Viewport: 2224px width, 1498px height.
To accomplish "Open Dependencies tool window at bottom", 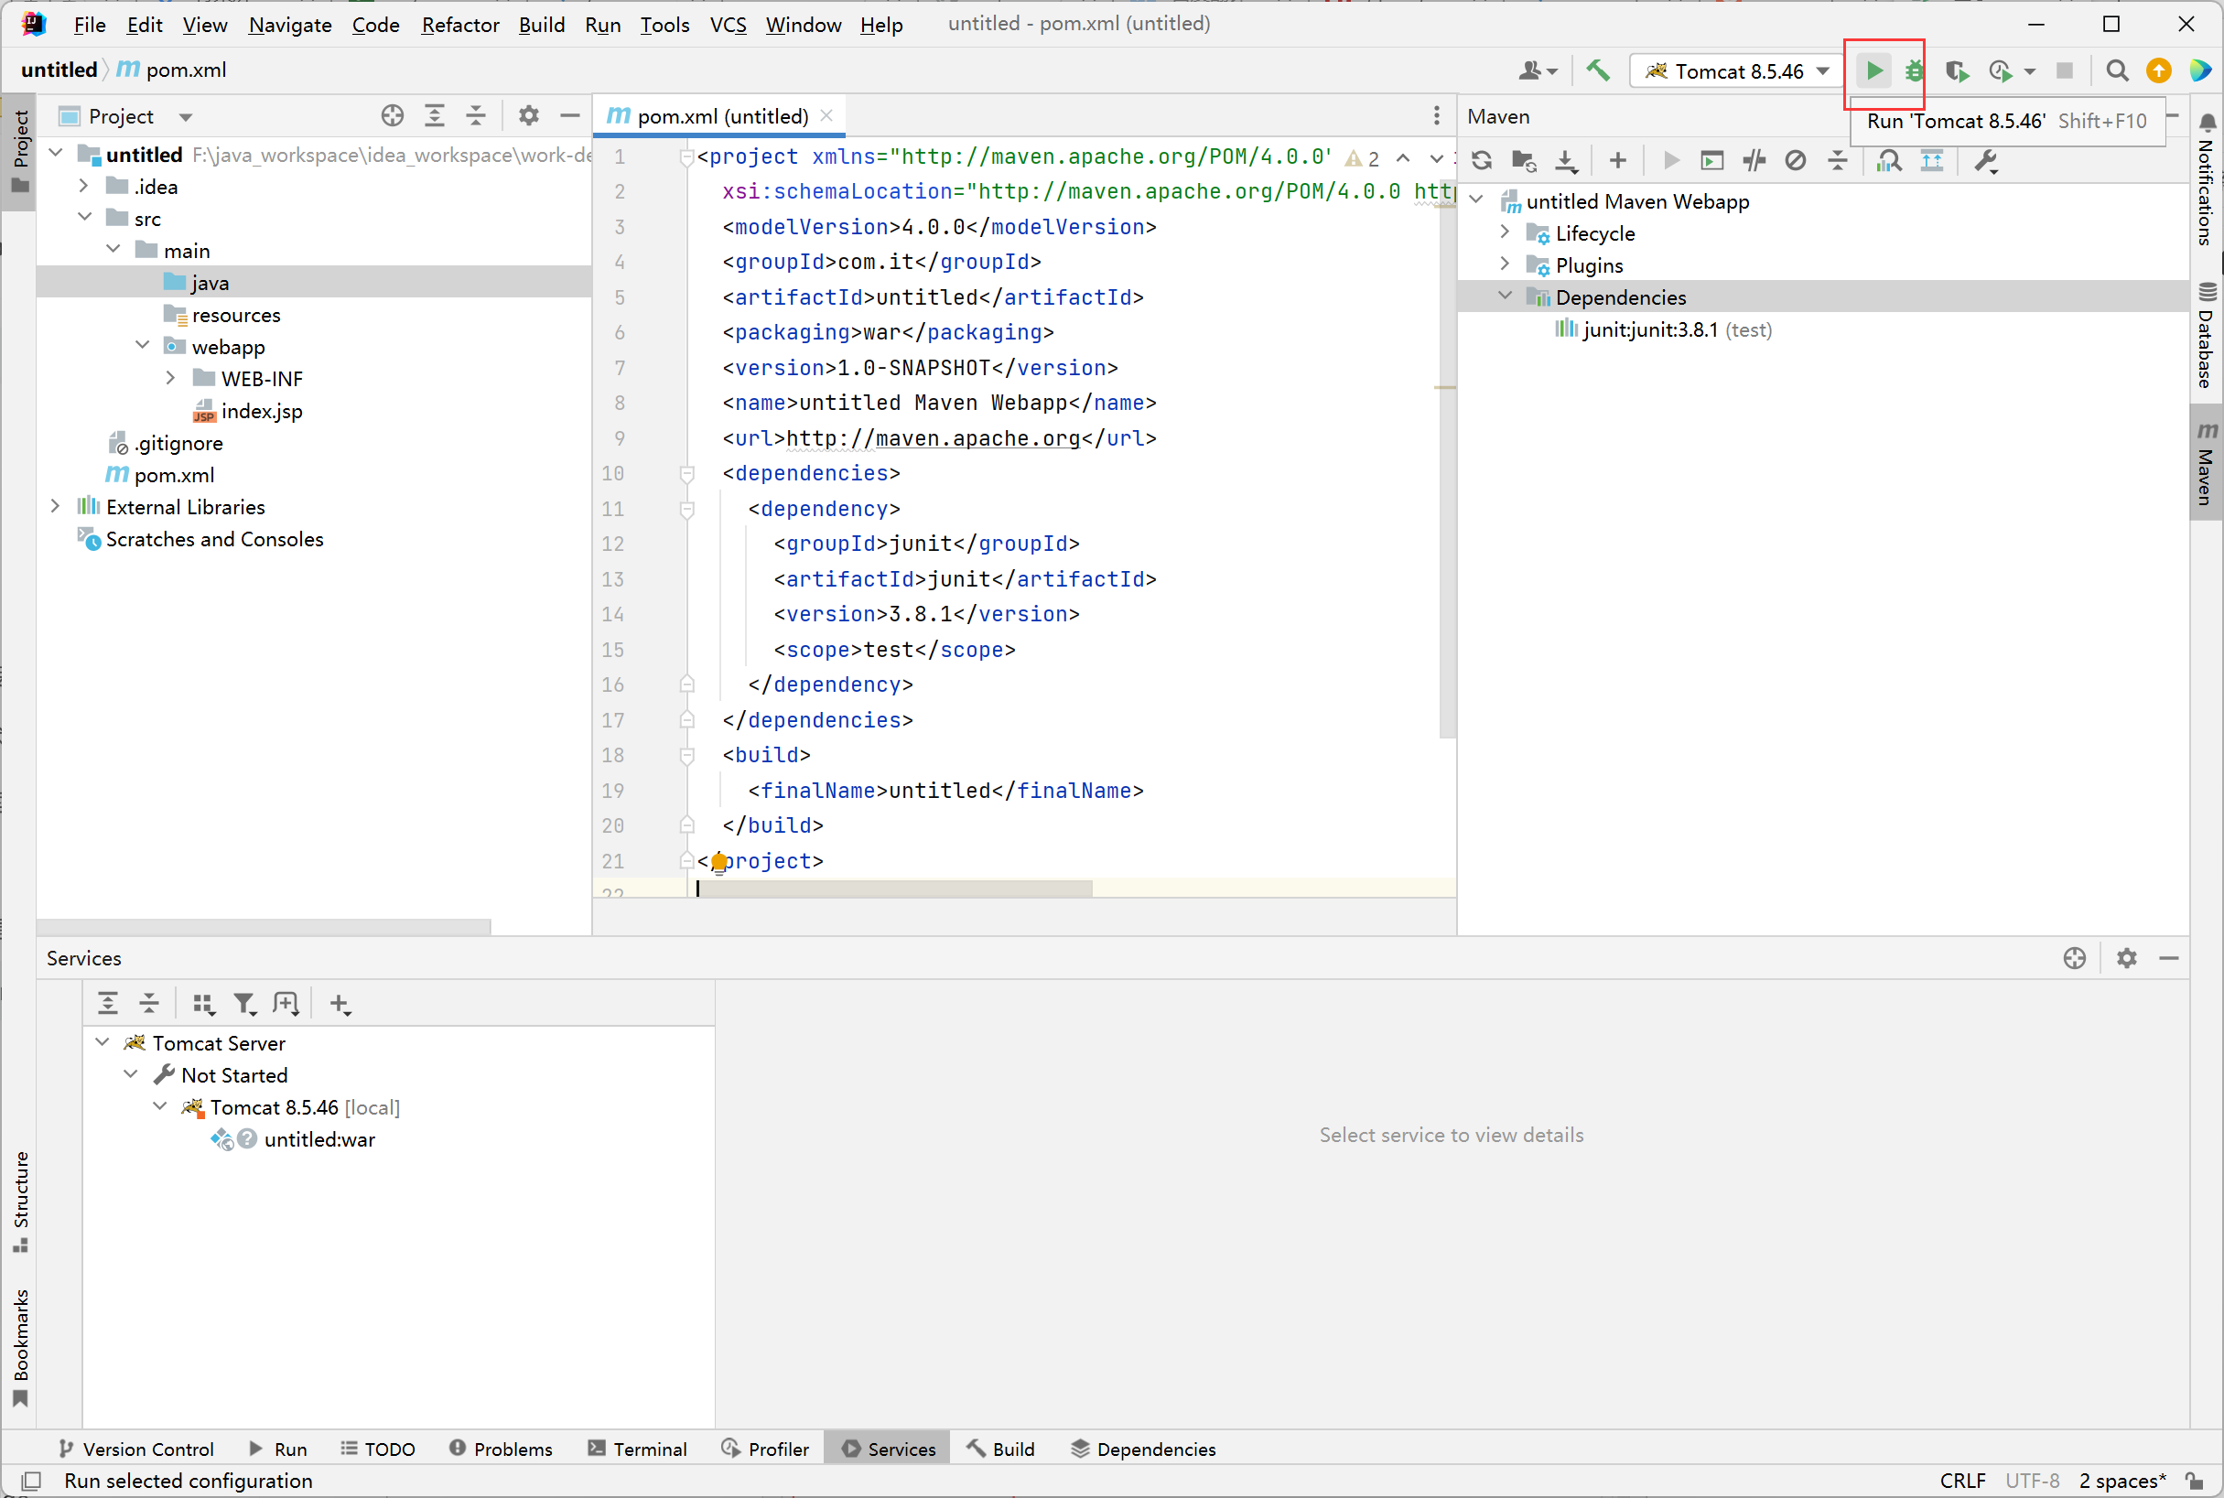I will click(1142, 1450).
